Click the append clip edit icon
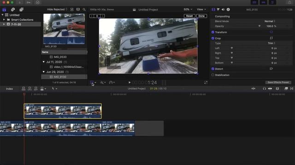 click(x=36, y=88)
